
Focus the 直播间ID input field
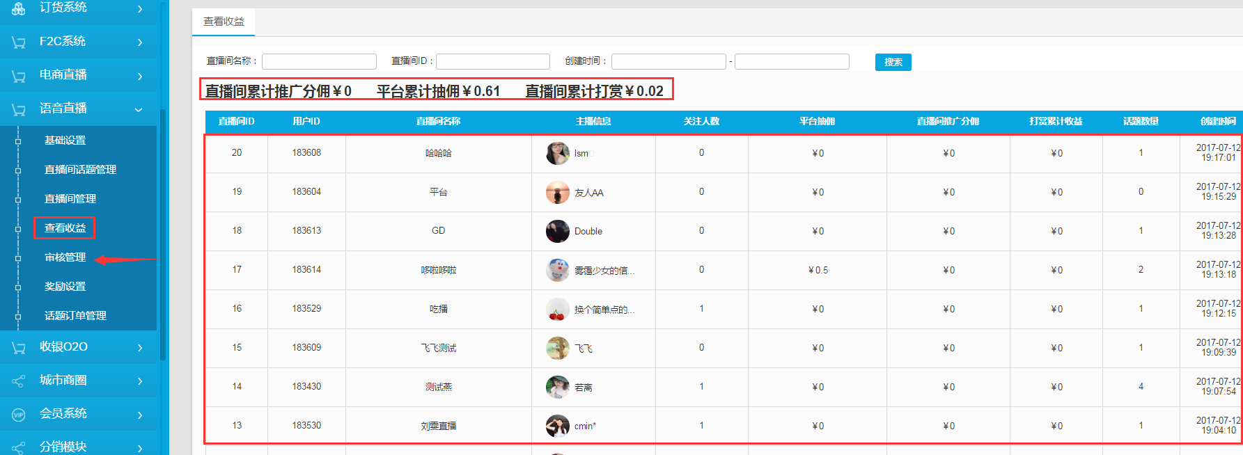493,61
